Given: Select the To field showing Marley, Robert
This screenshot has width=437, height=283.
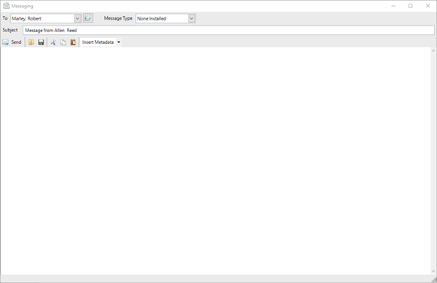Looking at the screenshot, I should pos(43,18).
